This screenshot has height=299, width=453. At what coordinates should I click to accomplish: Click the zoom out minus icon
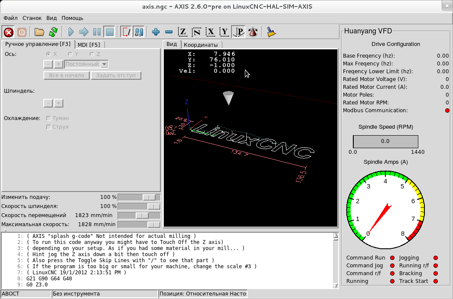coord(169,32)
